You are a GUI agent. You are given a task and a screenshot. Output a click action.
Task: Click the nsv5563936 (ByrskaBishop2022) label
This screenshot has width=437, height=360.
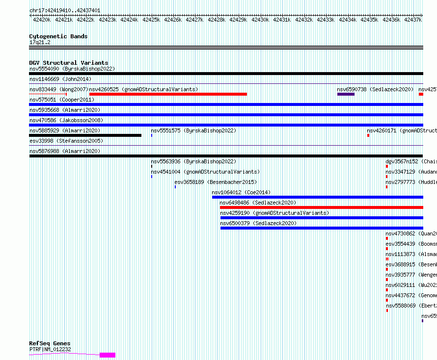pos(193,161)
